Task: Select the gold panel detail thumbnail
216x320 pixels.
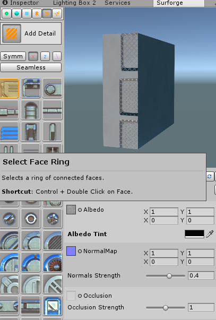Action: pyautogui.click(x=9, y=88)
